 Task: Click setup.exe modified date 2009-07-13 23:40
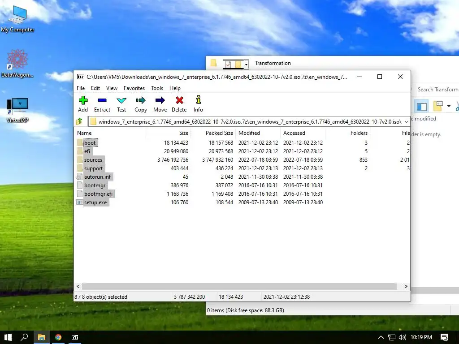click(258, 202)
